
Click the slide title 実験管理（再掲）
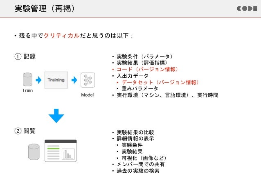[45, 9]
